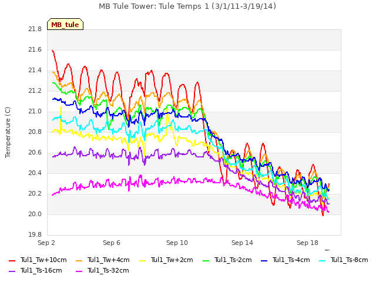
Task: Click the 20.8 y-axis value
Action: (x=35, y=132)
